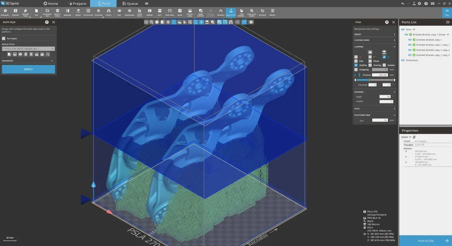This screenshot has width=452, height=246.
Task: Click the Align Parts tool
Action: click(x=139, y=12)
